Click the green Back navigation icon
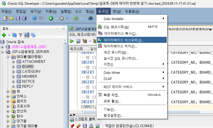The image size is (213, 128). click(x=51, y=18)
